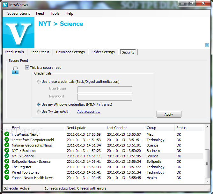Uncheck 'This is a secure feed' checkbox
The image size is (213, 194).
click(x=27, y=68)
